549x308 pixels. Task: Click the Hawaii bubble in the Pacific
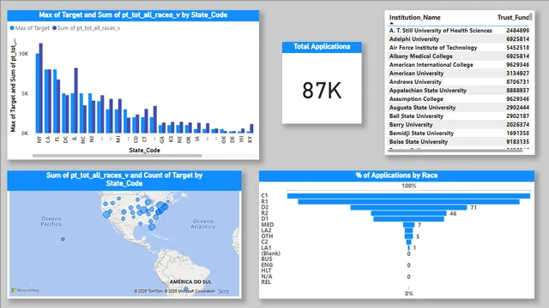click(63, 240)
